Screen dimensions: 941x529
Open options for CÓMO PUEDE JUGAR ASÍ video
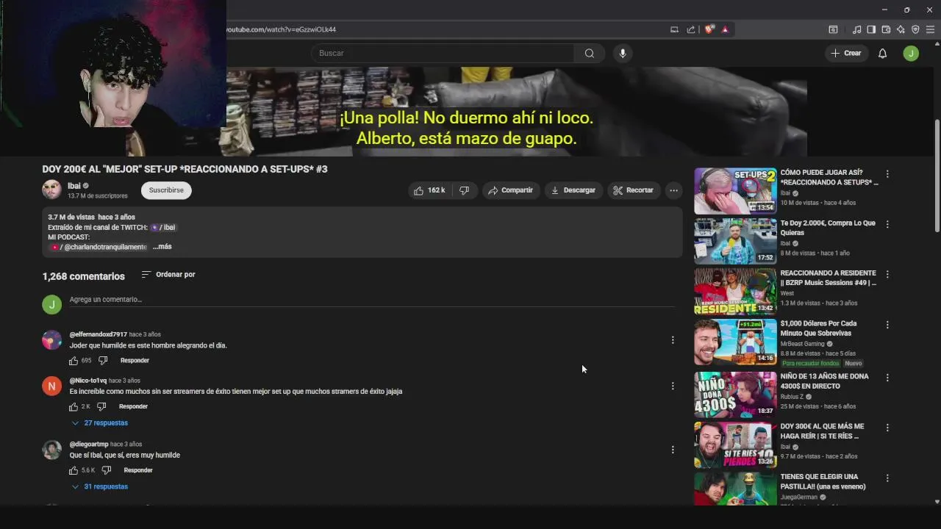pos(887,174)
